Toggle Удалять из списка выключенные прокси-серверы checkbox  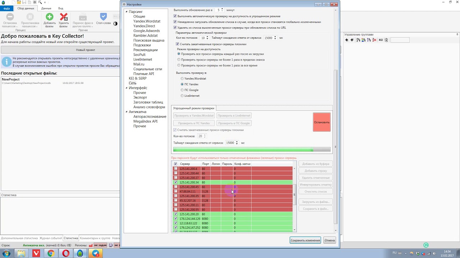click(x=175, y=28)
